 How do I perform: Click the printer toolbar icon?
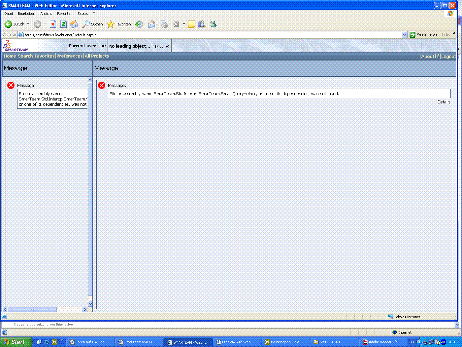164,24
